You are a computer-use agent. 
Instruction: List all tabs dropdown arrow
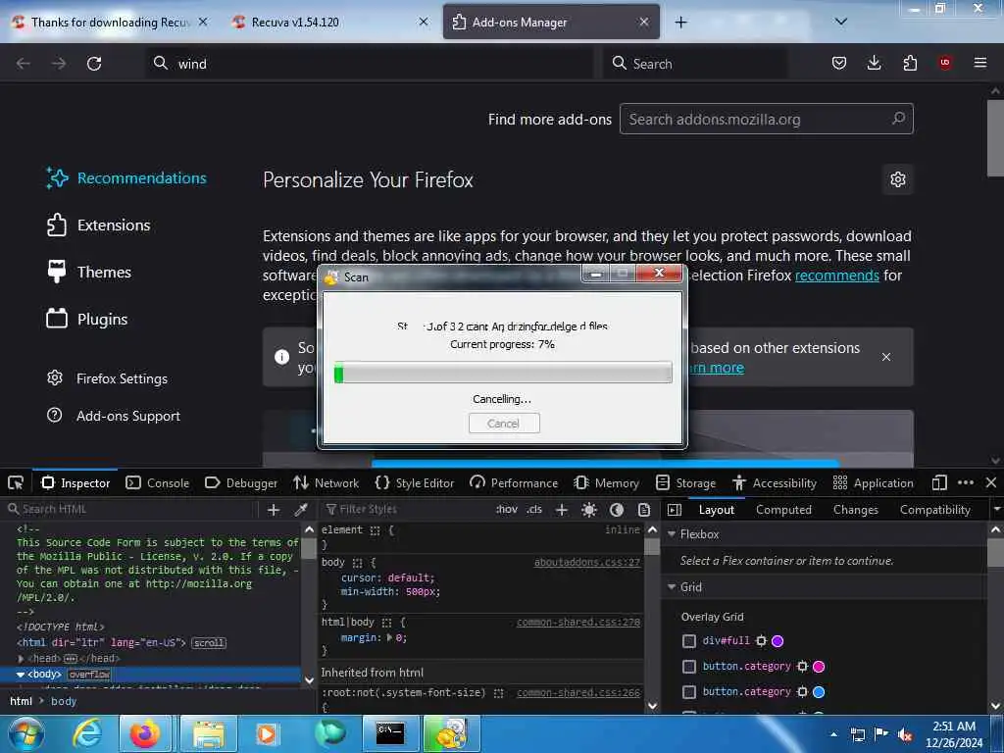click(840, 22)
